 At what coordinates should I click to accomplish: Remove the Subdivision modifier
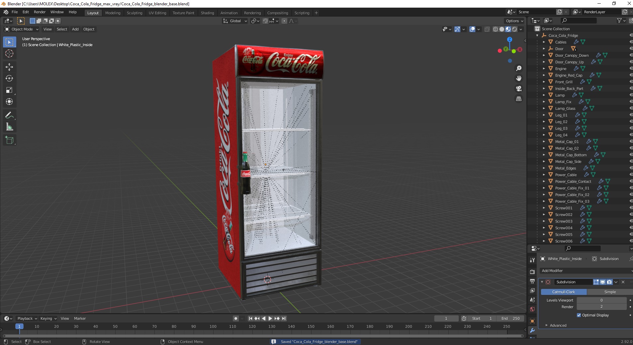(623, 282)
